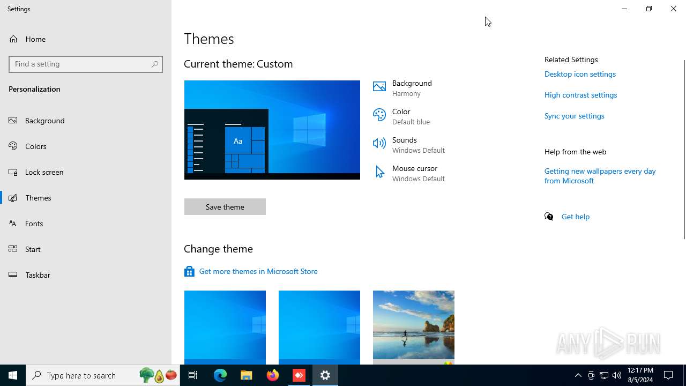Click the current theme preview image
This screenshot has height=386, width=686.
pos(272,130)
